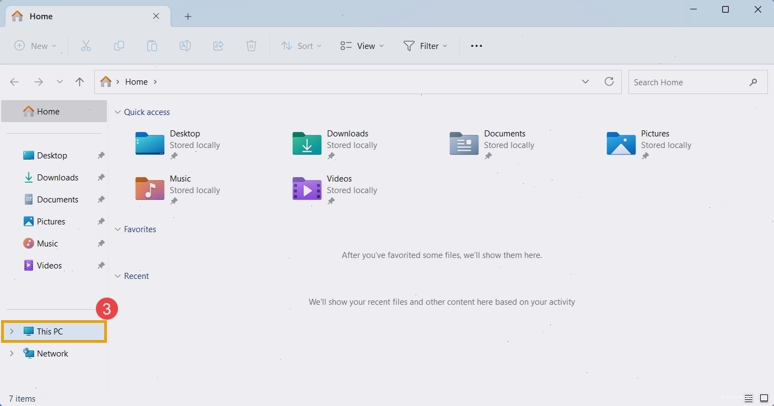Open the View dropdown
Image resolution: width=774 pixels, height=406 pixels.
click(x=362, y=46)
